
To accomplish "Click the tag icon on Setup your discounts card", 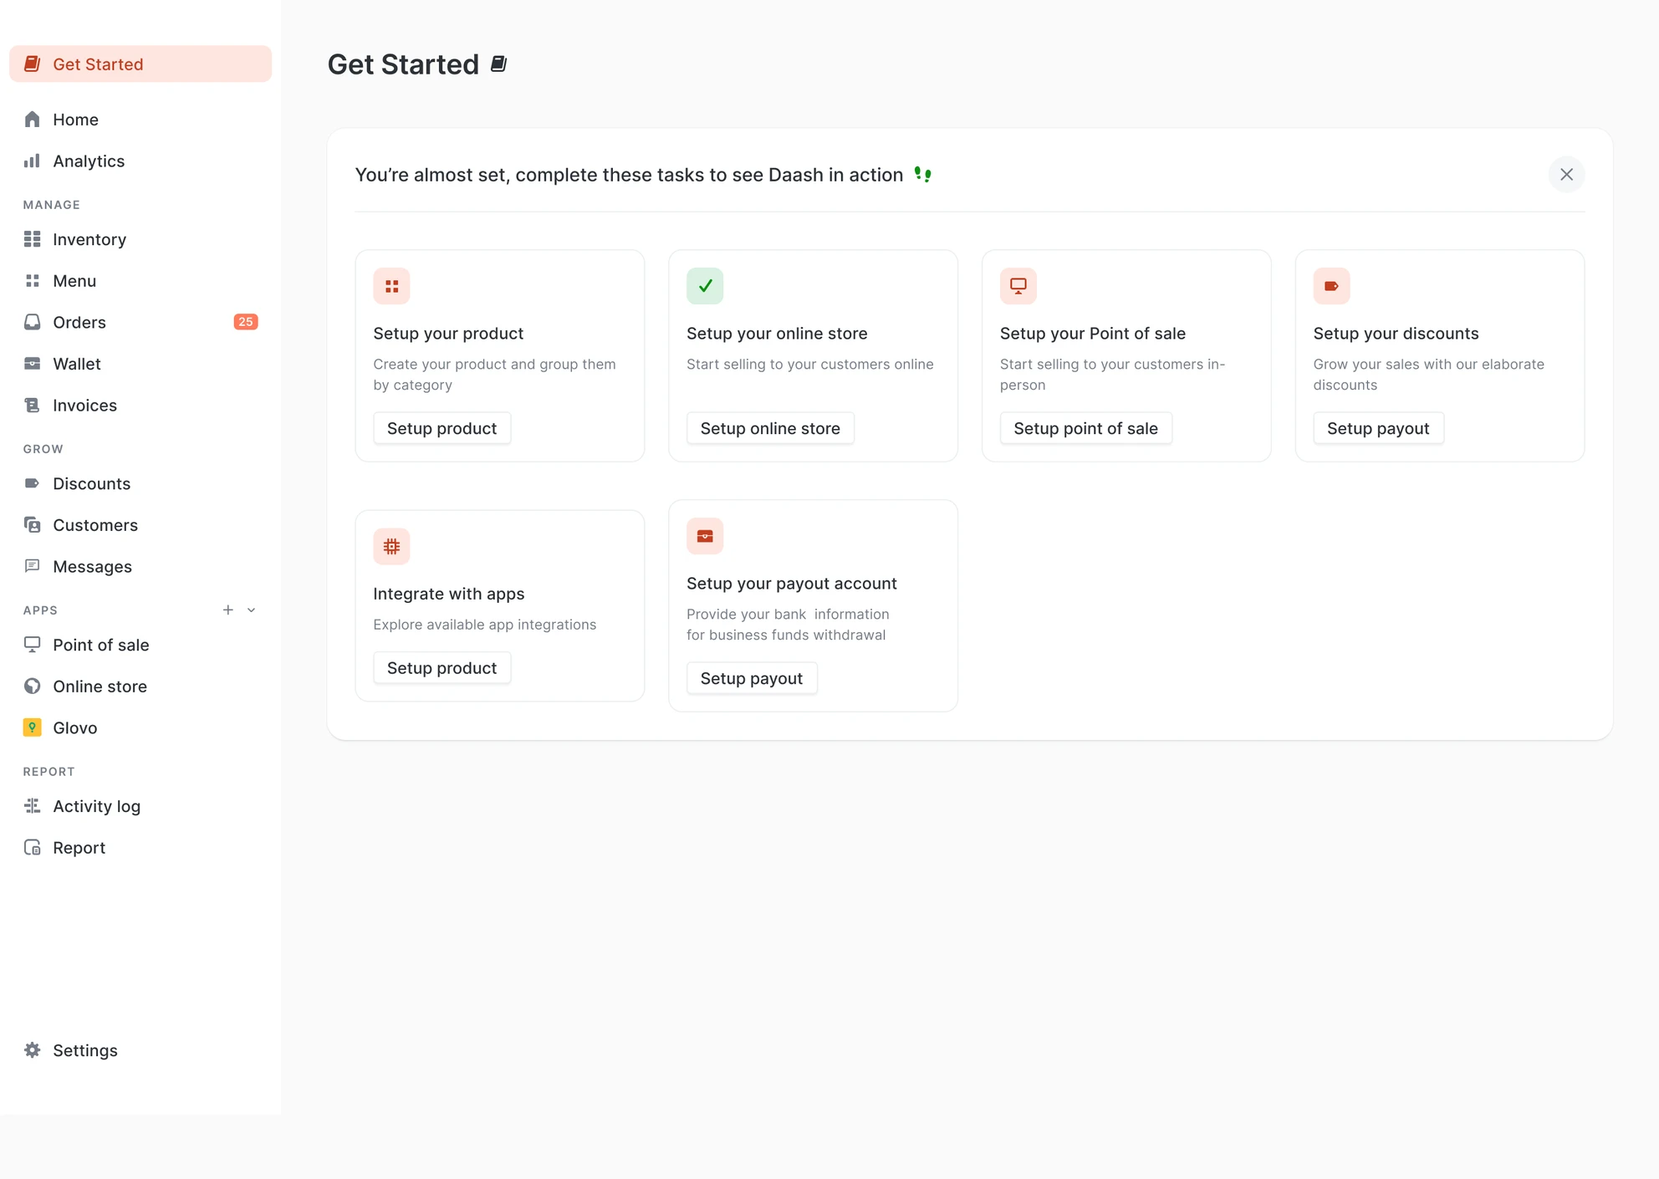I will tap(1331, 286).
